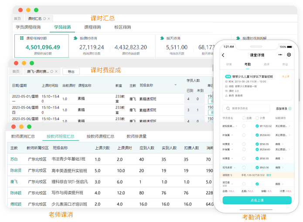Open teacher 傅妮颖 link
The height and width of the screenshot is (222, 303).
[16, 204]
